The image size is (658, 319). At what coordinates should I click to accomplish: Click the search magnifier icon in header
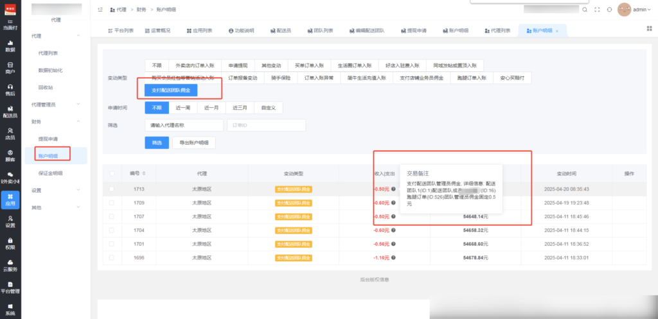coord(584,10)
